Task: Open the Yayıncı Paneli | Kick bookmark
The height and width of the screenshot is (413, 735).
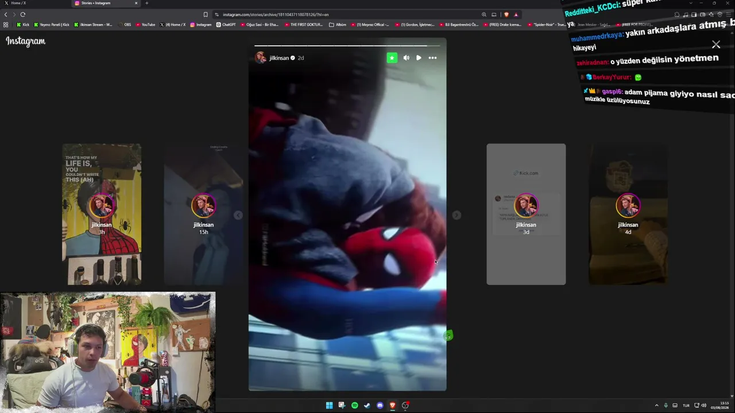Action: [52, 25]
